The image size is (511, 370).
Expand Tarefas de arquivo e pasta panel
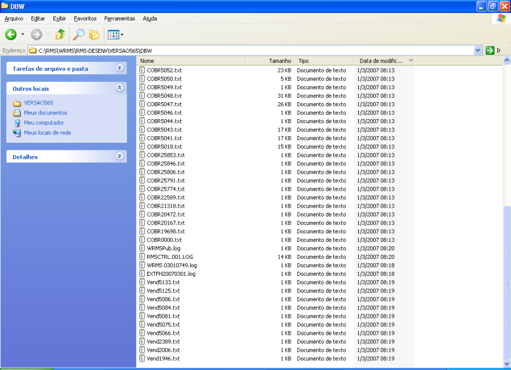point(120,68)
